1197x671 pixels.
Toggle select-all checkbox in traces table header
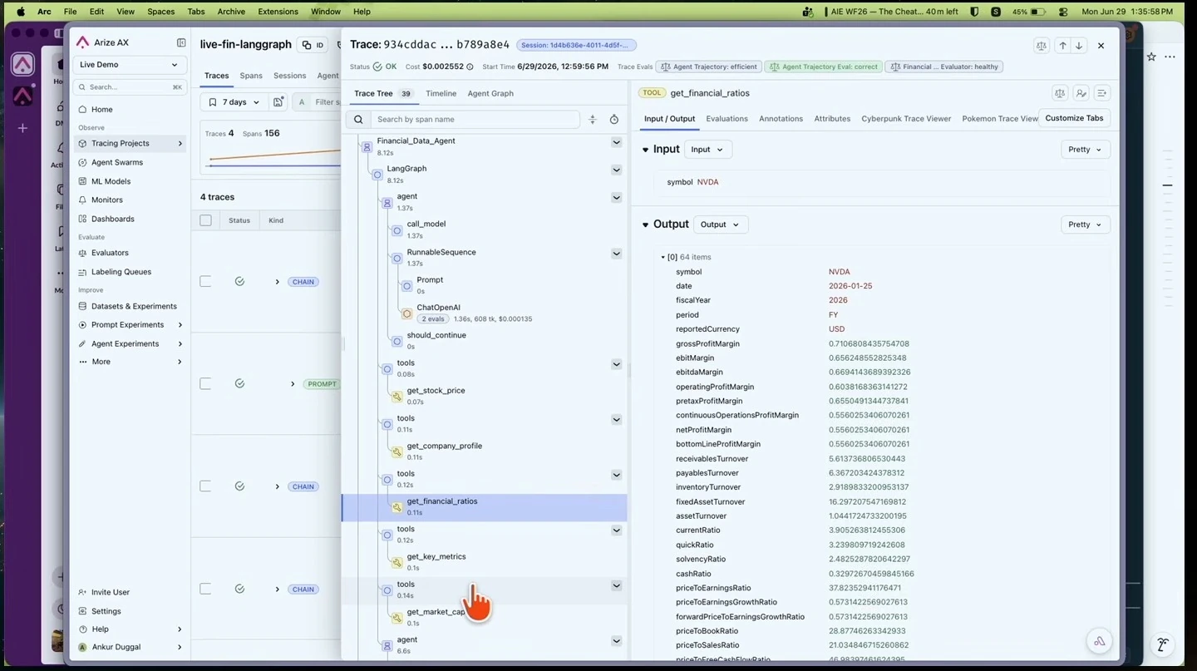click(x=205, y=220)
